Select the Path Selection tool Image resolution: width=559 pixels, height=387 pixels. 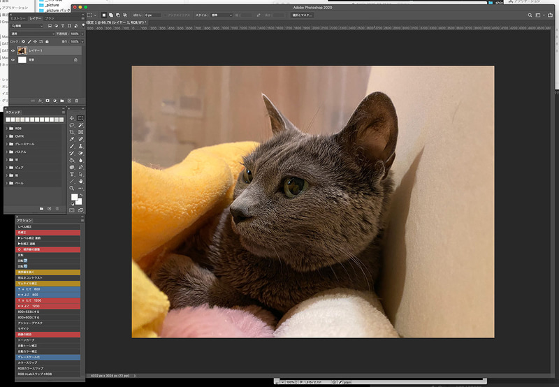click(81, 174)
